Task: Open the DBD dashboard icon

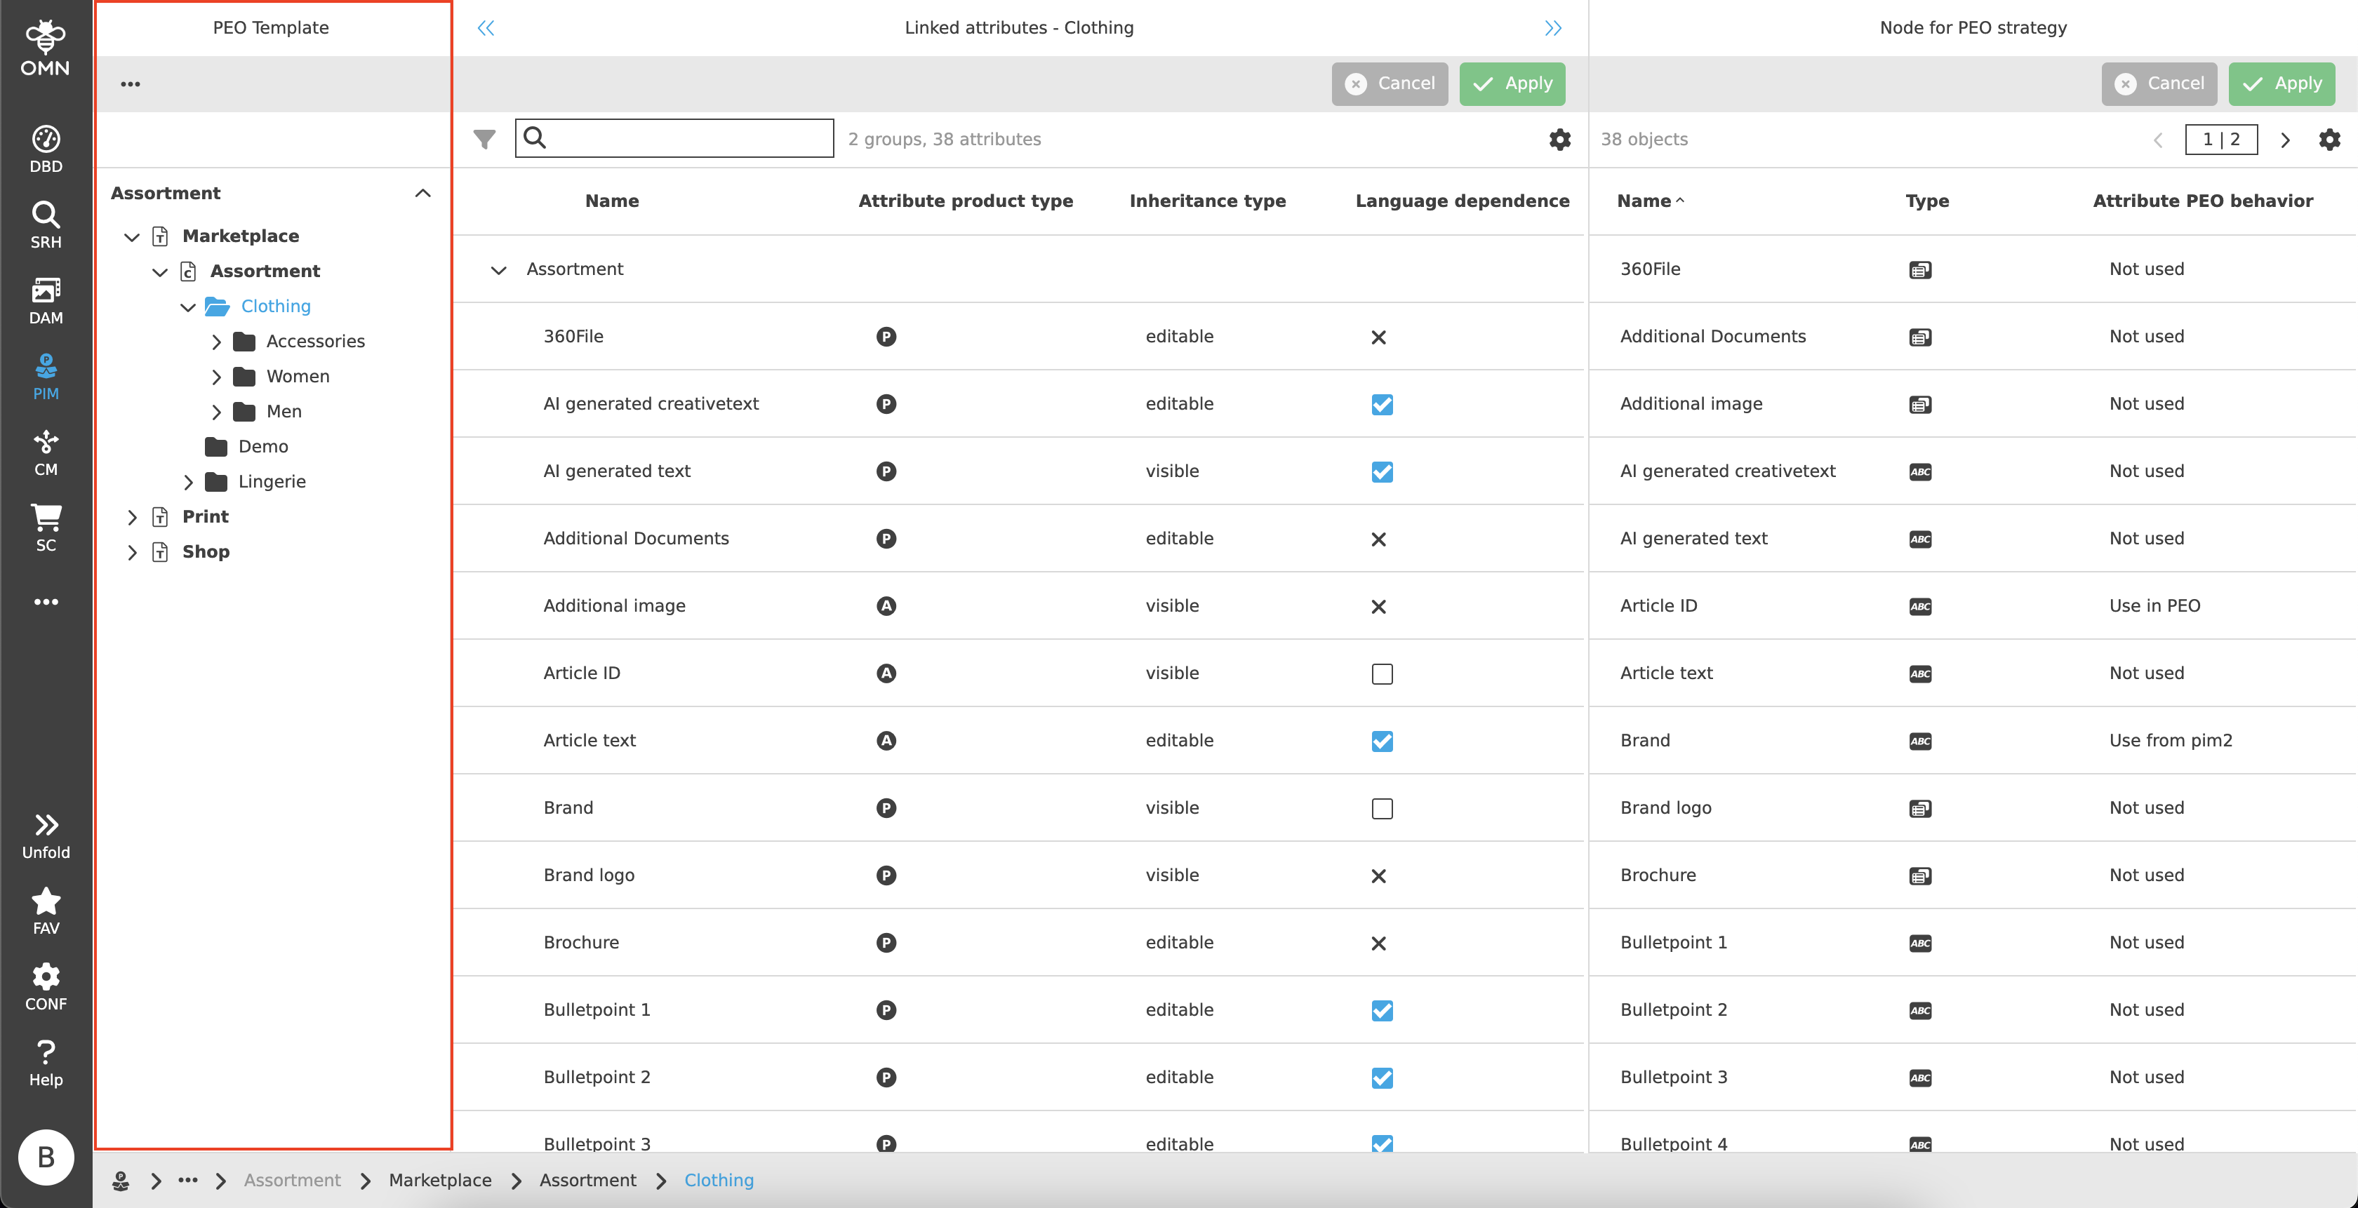Action: tap(46, 148)
